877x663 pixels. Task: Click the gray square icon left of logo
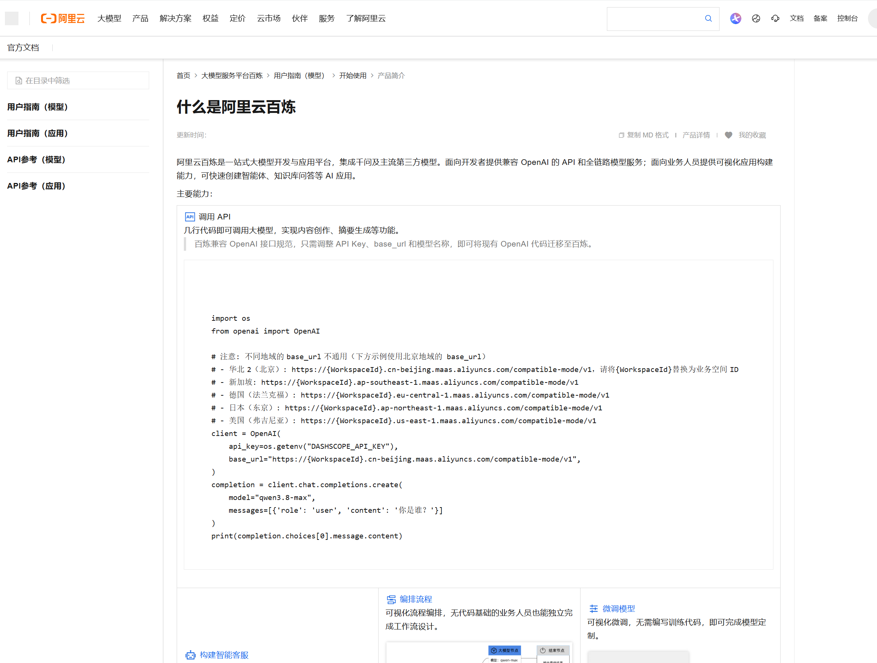click(12, 18)
